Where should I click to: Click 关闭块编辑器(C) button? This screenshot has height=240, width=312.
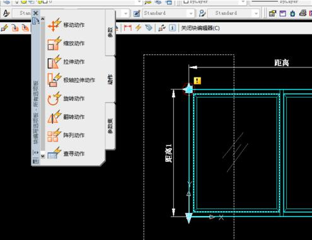pyautogui.click(x=200, y=28)
